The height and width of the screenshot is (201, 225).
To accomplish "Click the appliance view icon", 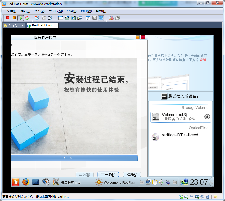I will coord(94,18).
